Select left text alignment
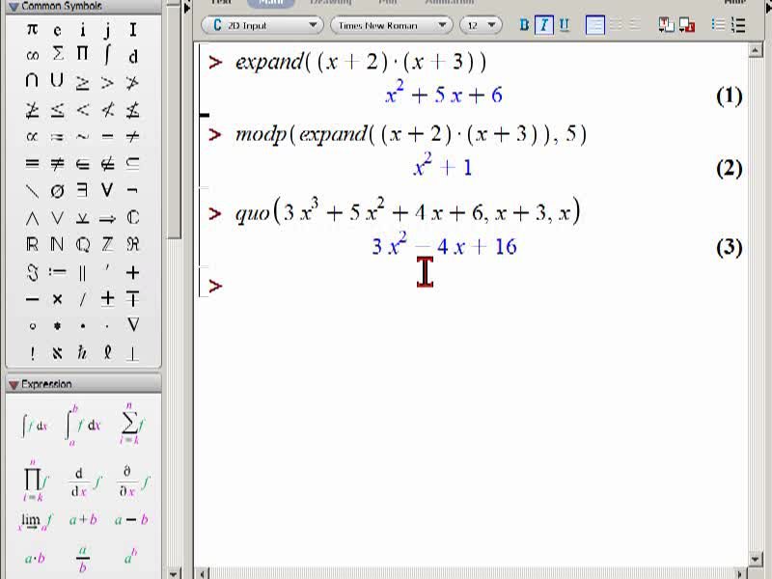 594,25
